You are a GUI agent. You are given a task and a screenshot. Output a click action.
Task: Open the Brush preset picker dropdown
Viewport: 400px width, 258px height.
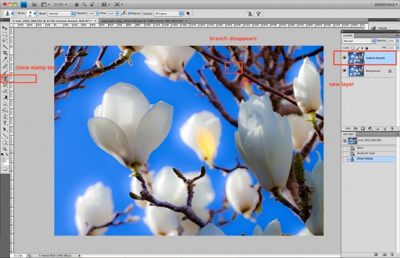[32, 13]
